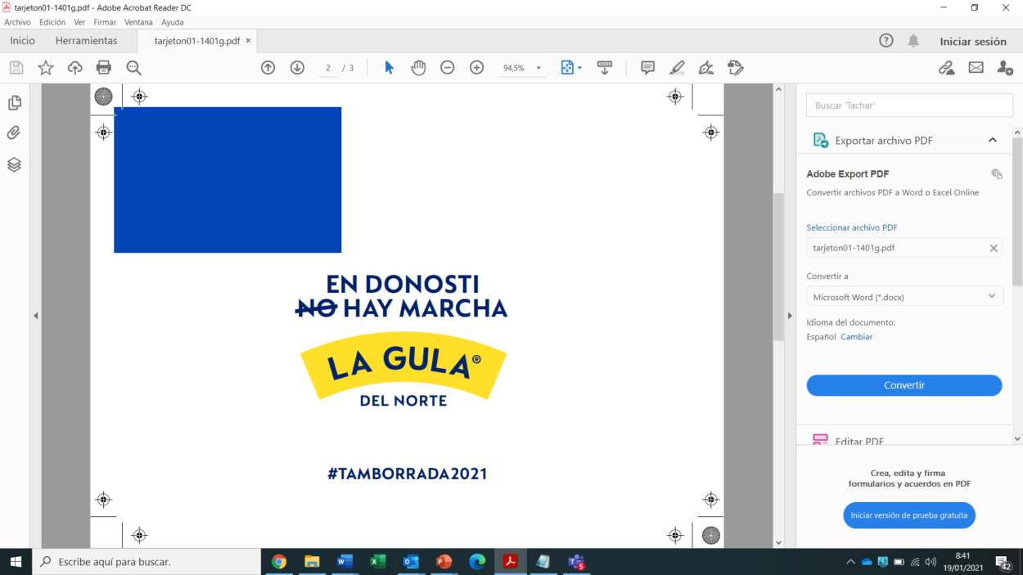Open the Firmar menu
Screen dimensions: 1023x575
(105, 22)
